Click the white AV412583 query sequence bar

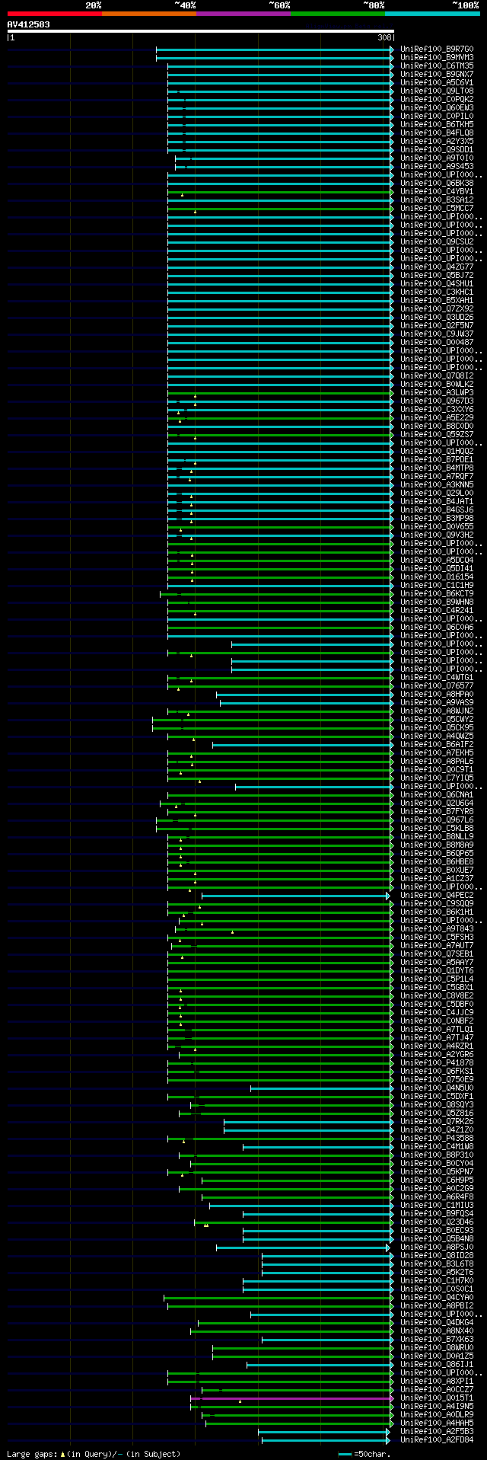[x=201, y=31]
